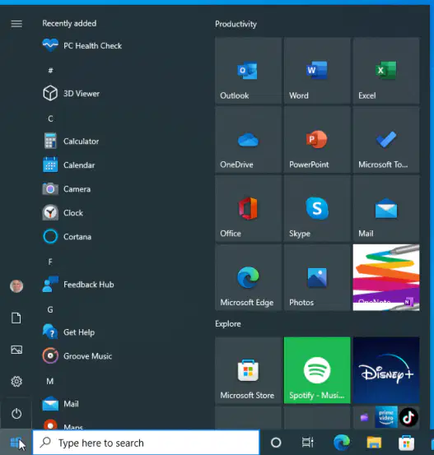This screenshot has width=434, height=455.
Task: Open the Office tile
Action: coord(248,208)
